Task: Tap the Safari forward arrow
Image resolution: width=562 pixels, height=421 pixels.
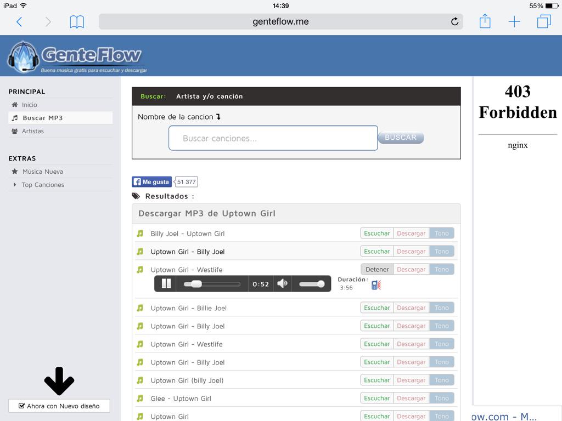Action: click(48, 22)
